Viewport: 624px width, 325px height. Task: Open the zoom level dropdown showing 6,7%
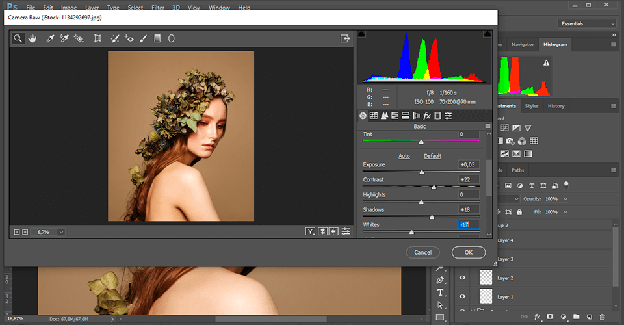[x=61, y=231]
